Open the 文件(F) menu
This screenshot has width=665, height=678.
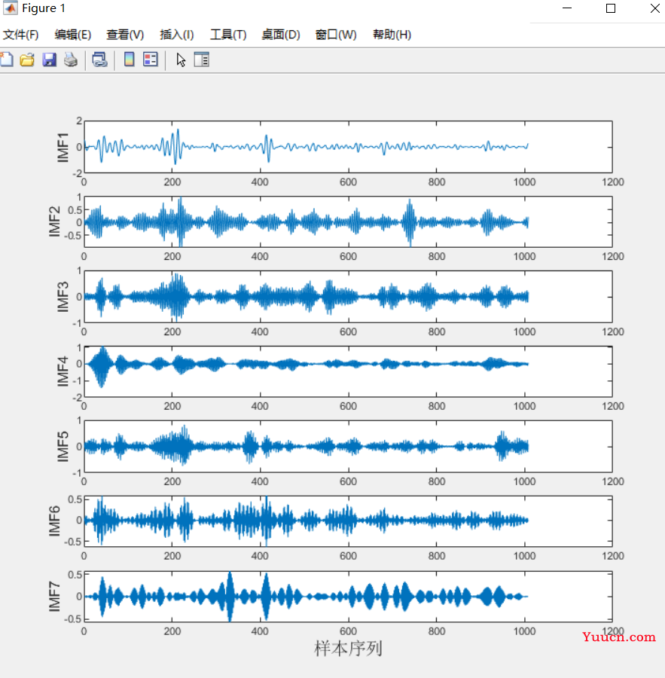coord(21,35)
